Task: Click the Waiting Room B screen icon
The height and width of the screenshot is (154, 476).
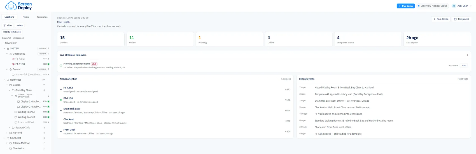Action: coord(16,117)
